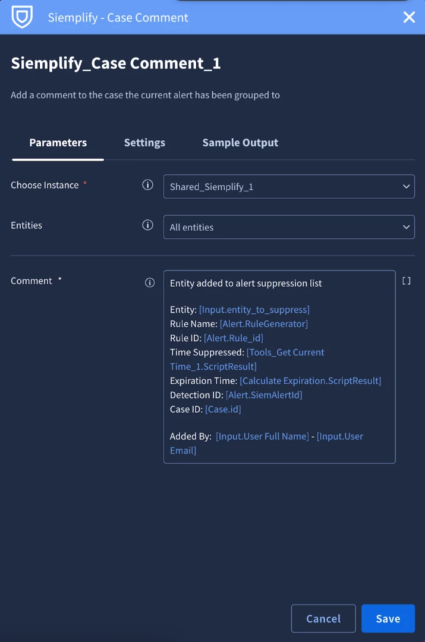Select the [Input.User Full Name] placeholder
Screen dimensions: 425x642
(263, 436)
